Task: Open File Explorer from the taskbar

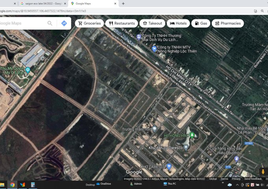Action: pos(2,185)
